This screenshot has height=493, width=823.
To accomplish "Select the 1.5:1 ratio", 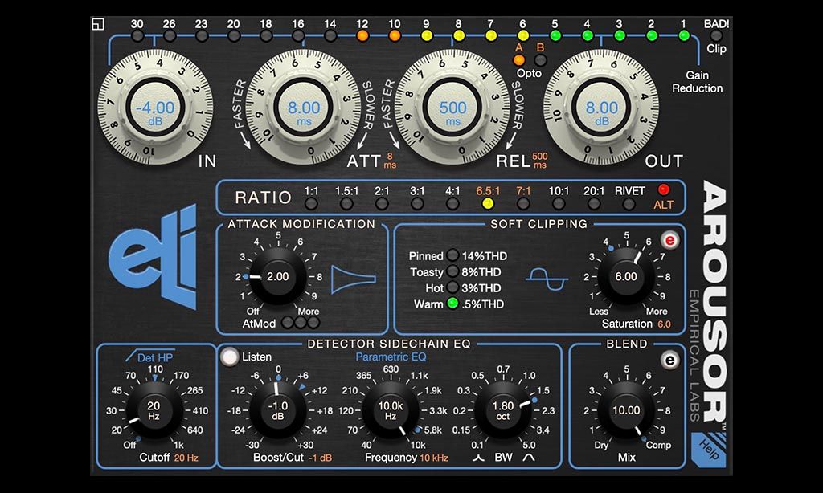I will tap(346, 203).
